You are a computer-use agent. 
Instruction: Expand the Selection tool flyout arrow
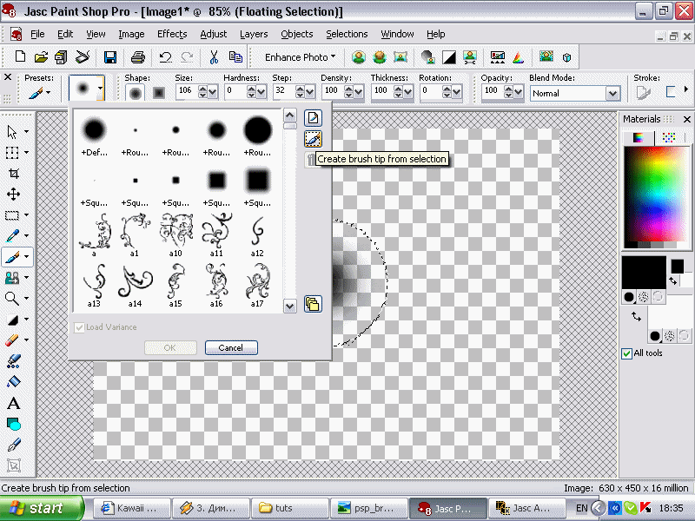pos(27,214)
